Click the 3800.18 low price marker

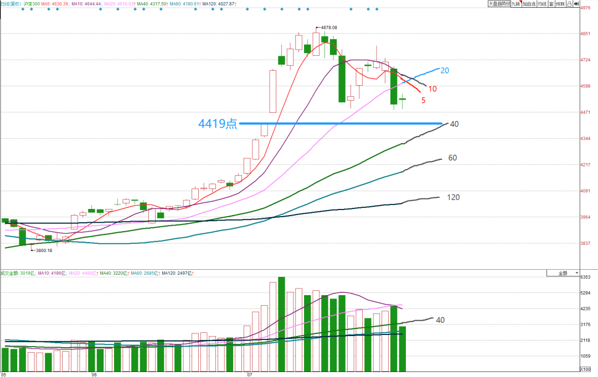click(x=44, y=250)
